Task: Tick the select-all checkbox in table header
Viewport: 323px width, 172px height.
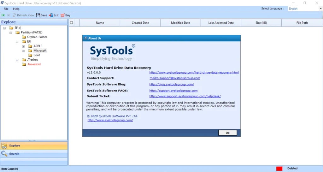Action: coord(72,23)
